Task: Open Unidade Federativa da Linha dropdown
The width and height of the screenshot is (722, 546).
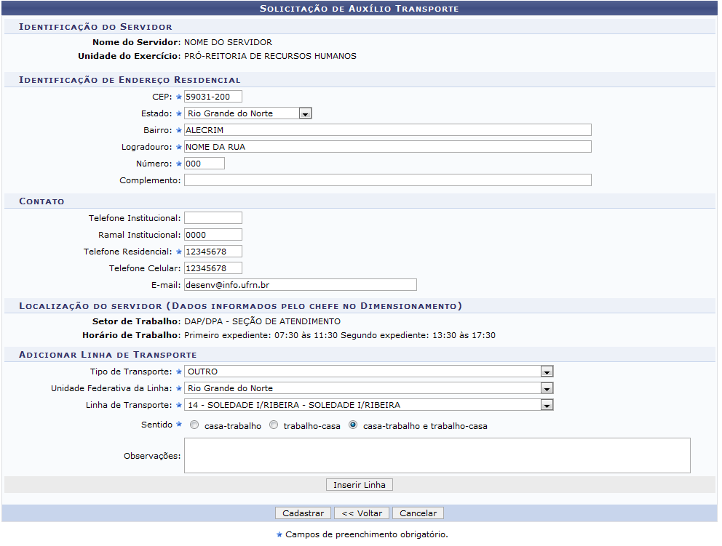Action: click(547, 388)
